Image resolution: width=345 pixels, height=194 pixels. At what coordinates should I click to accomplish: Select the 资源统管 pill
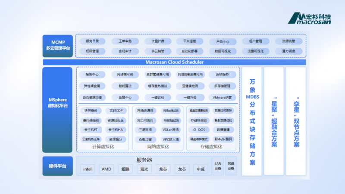(x=289, y=41)
